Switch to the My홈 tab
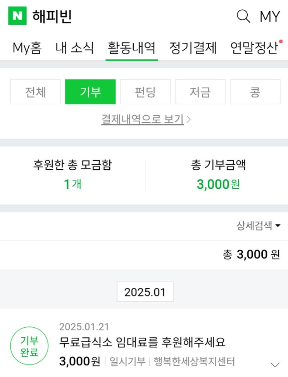This screenshot has width=288, height=377. 27,48
